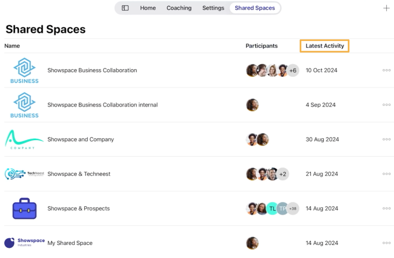Click the plus icon to add space
Image resolution: width=394 pixels, height=258 pixels.
[x=386, y=8]
